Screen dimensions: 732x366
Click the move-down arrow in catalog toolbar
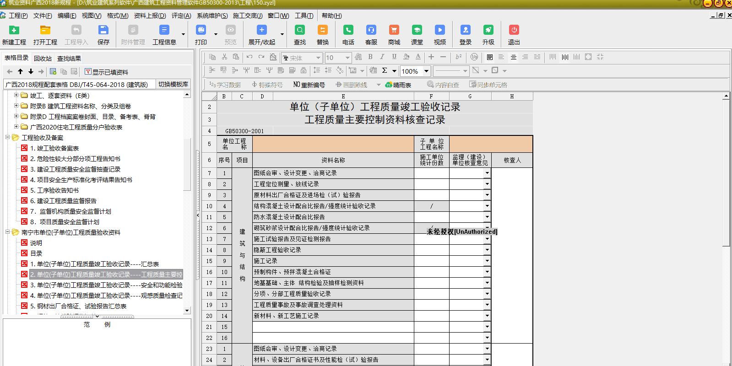point(31,71)
